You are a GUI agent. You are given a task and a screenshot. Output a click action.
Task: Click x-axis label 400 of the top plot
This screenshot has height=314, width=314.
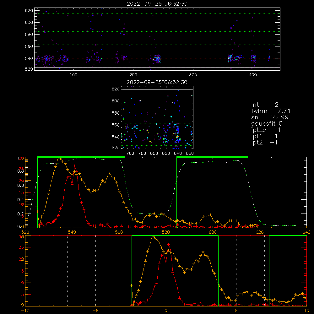tap(253, 75)
